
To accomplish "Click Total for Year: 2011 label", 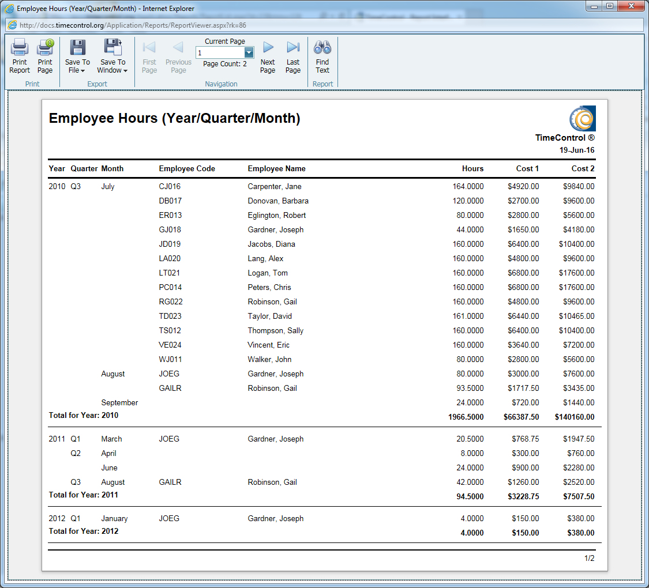I will 84,495.
